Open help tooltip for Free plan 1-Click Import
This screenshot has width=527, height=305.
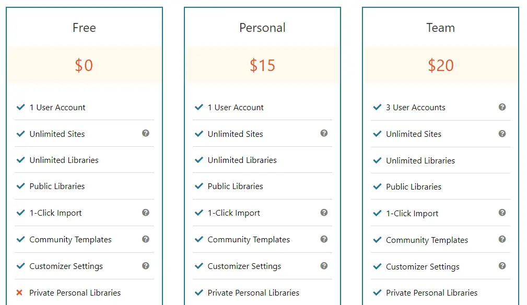pyautogui.click(x=146, y=213)
